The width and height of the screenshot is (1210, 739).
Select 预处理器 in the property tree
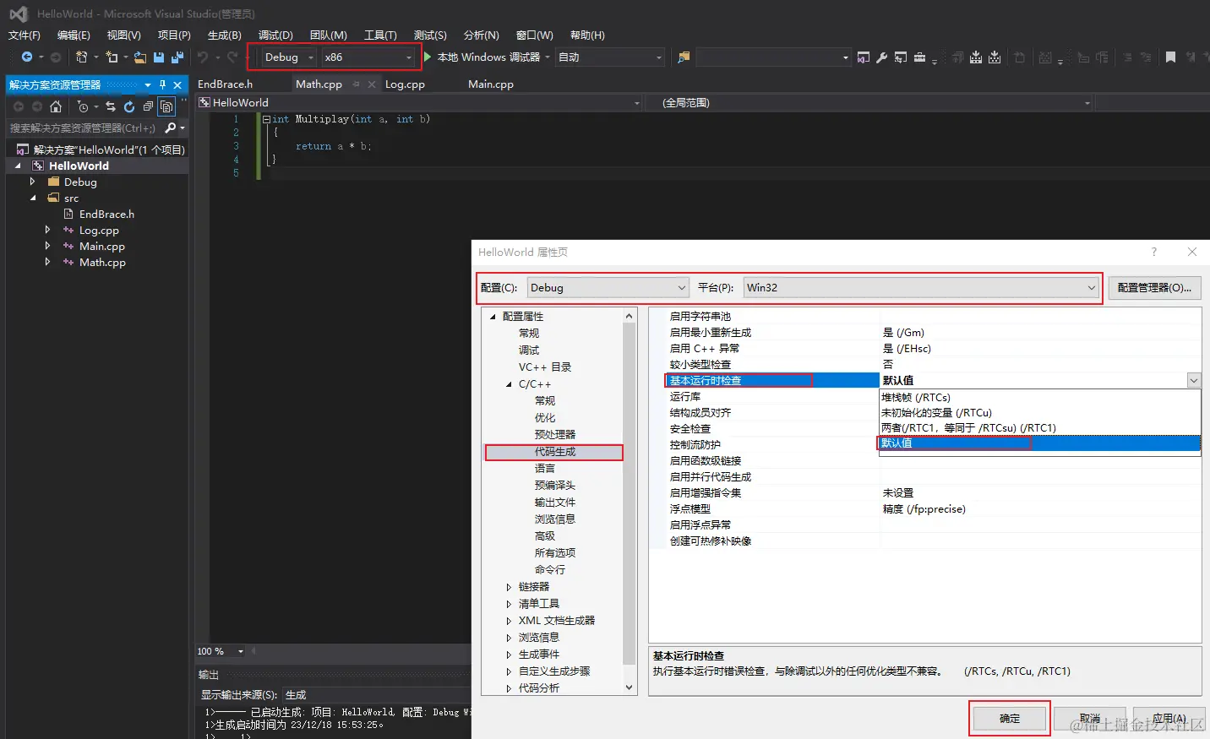click(x=554, y=435)
